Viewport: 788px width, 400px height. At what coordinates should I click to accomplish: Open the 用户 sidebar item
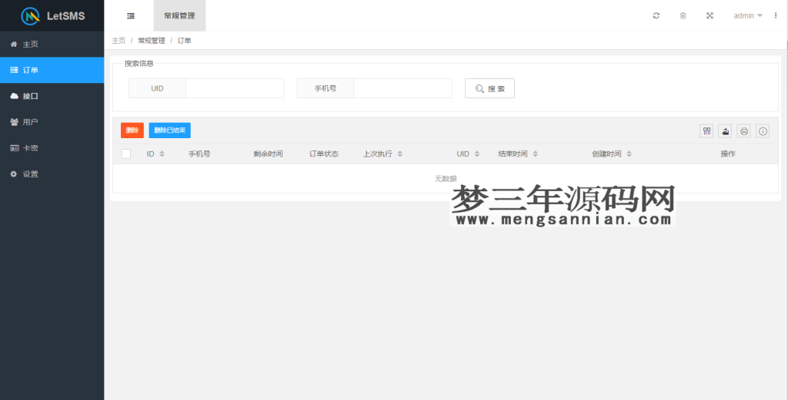52,122
